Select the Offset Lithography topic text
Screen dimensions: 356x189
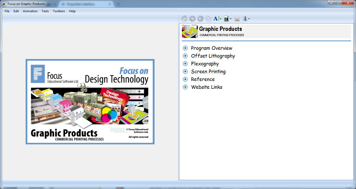pos(213,56)
